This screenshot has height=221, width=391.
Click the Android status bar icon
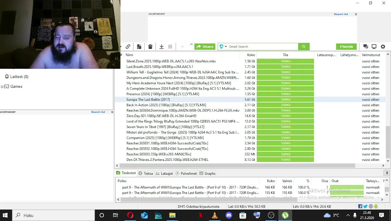pyautogui.click(x=376, y=207)
